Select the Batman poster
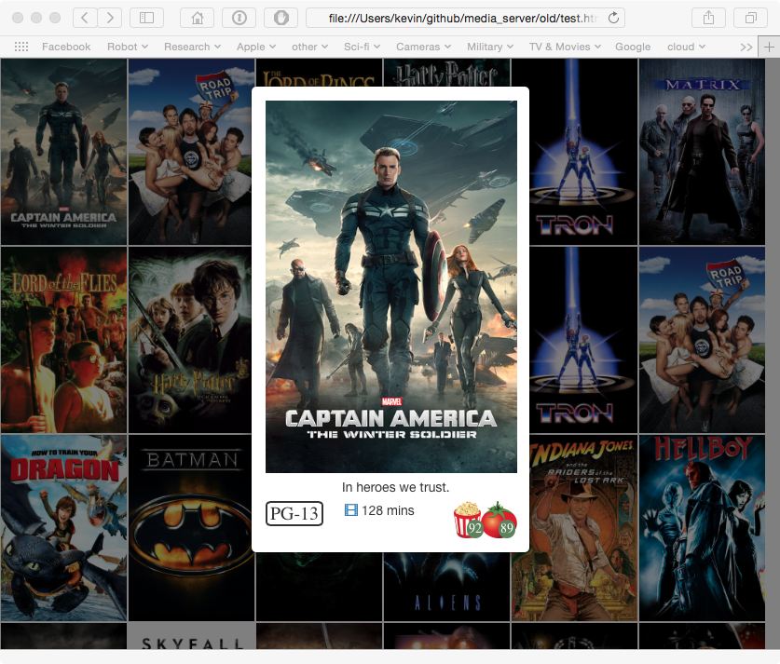 coord(190,528)
